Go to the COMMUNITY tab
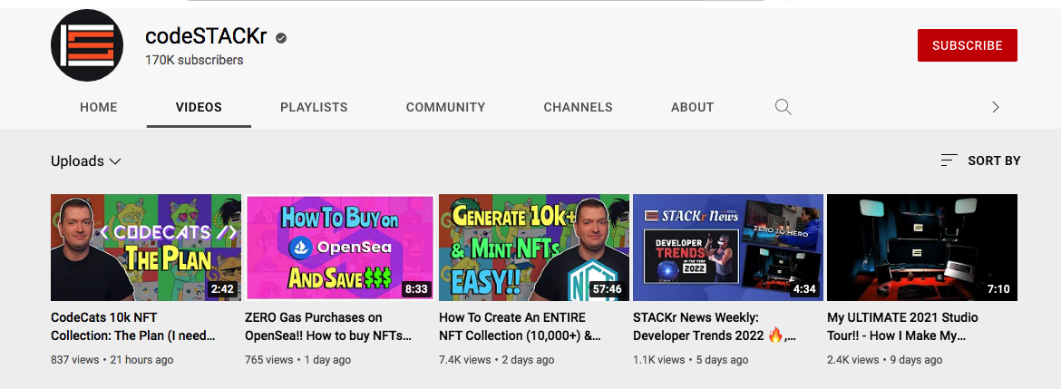This screenshot has width=1061, height=389. 445,107
